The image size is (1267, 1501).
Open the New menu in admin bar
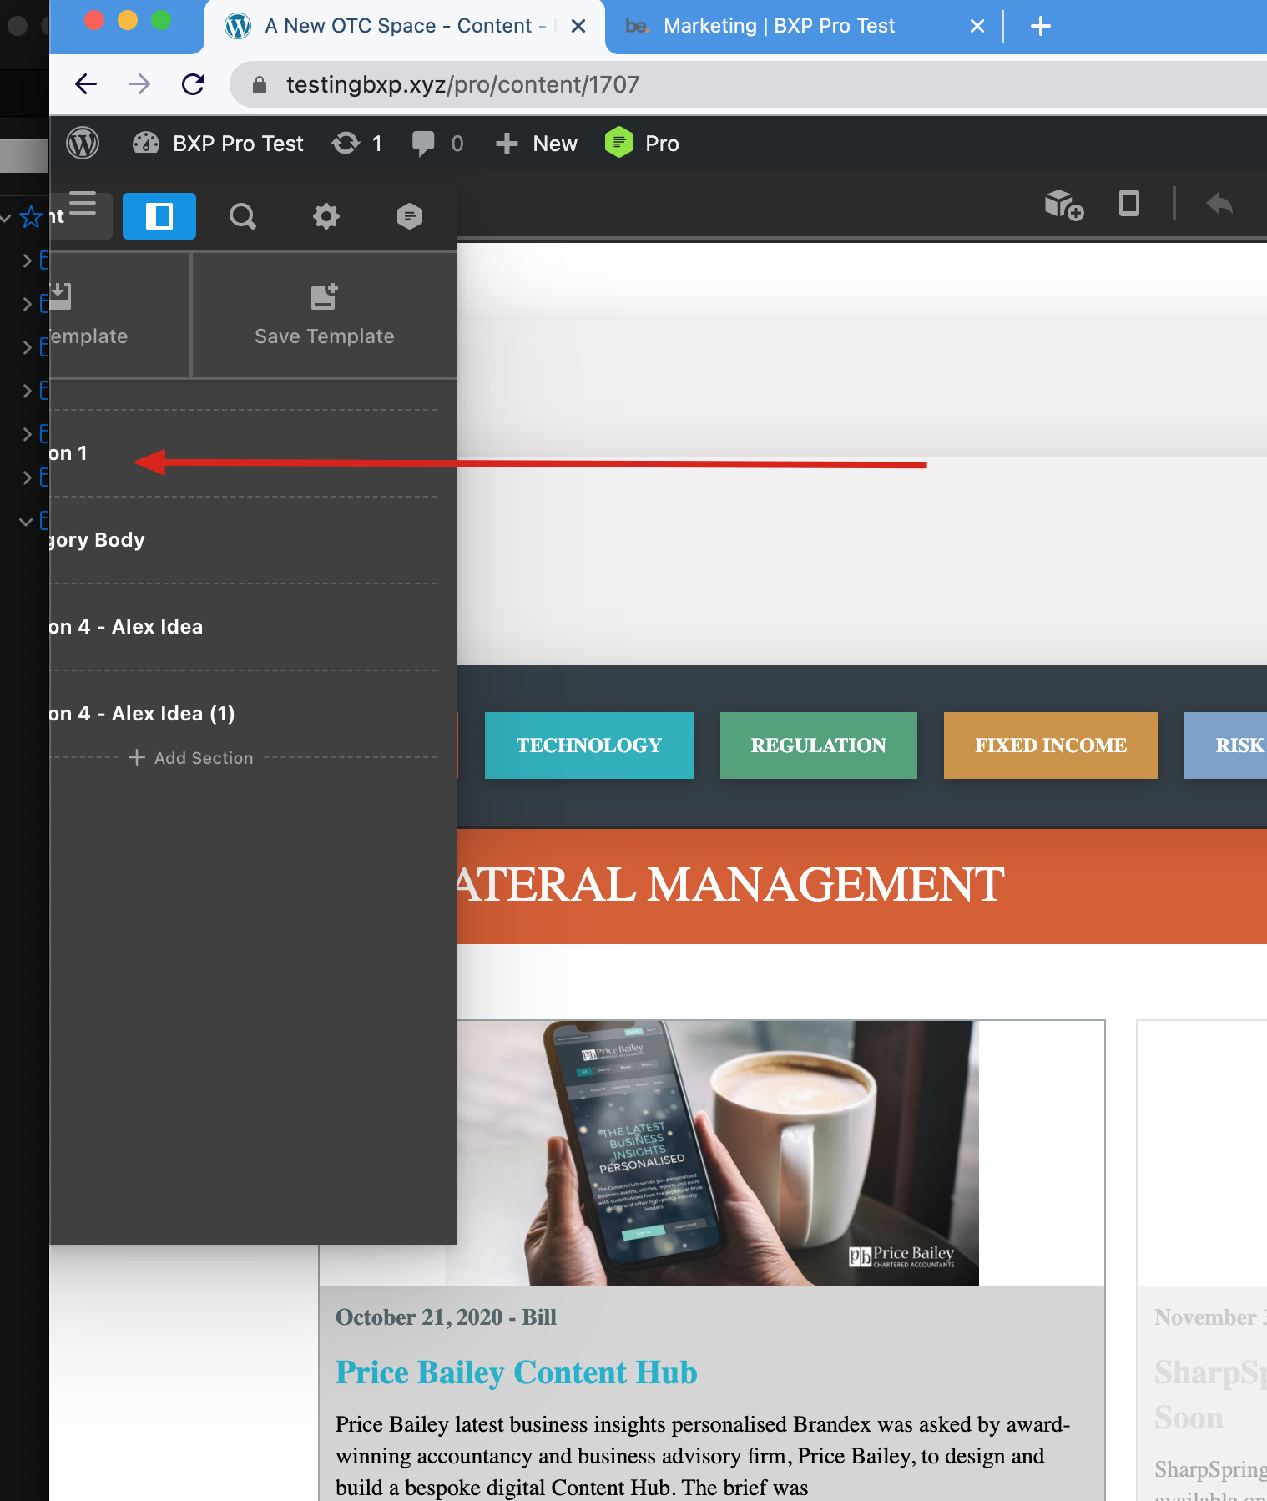coord(537,144)
